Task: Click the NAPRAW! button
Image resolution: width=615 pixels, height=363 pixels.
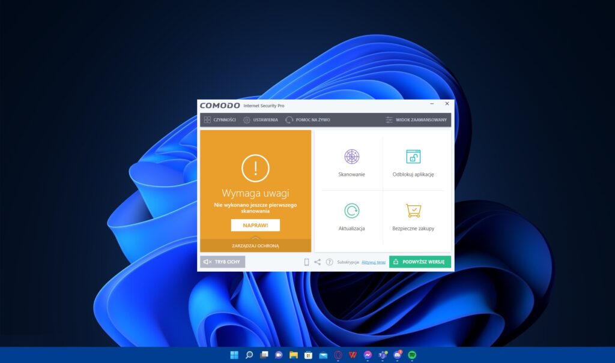Action: click(x=255, y=226)
